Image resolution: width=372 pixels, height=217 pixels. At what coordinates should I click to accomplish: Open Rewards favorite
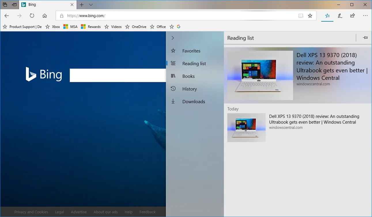(91, 27)
